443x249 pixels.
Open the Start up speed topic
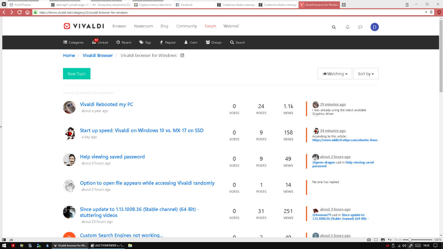pos(142,130)
